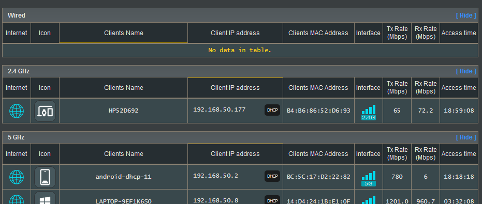Click the Windows device icon for LAPTOP-9EF1K6S0
The height and width of the screenshot is (204, 482).
click(45, 198)
